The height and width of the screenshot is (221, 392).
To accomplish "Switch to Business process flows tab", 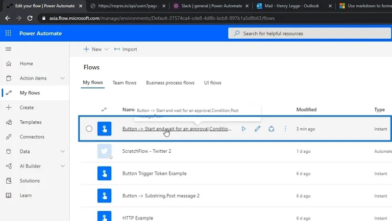I will click(x=170, y=83).
